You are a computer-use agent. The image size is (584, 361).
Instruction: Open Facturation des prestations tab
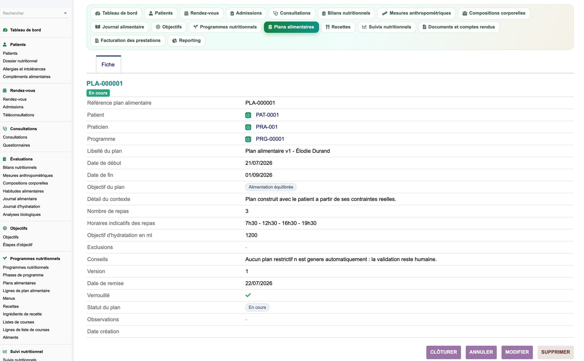coord(128,40)
